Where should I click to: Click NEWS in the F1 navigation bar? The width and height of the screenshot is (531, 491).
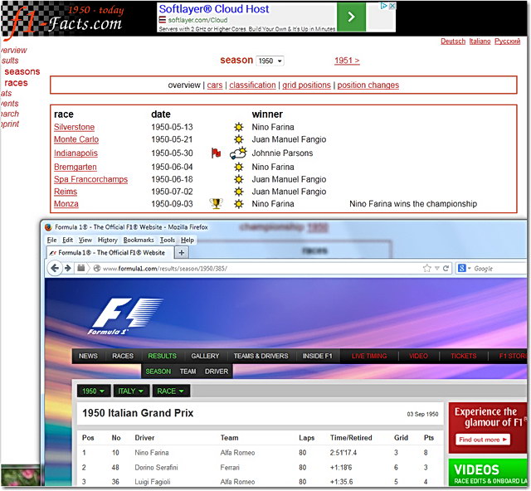pyautogui.click(x=88, y=356)
